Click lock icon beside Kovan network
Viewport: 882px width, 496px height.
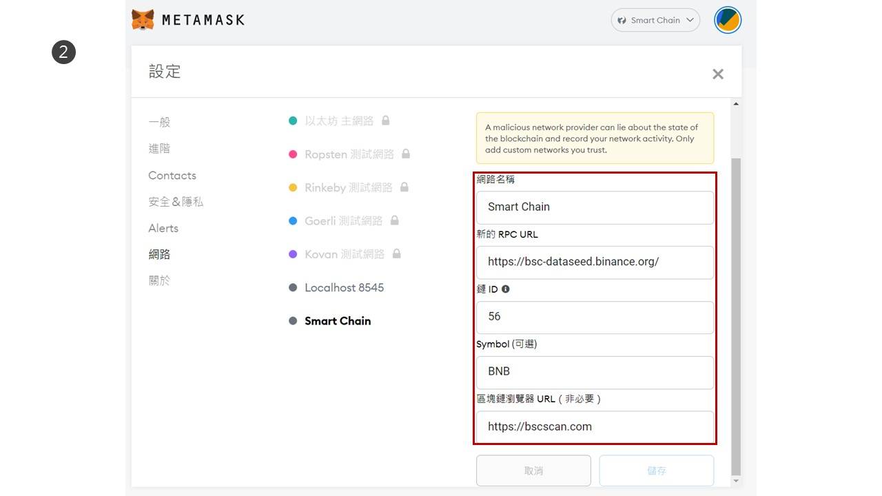point(397,254)
